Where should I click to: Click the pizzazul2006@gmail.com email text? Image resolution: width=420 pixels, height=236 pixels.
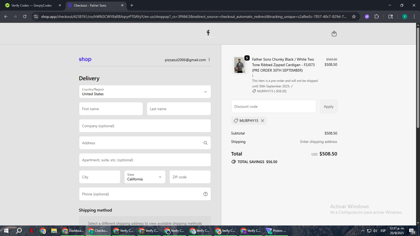[185, 60]
